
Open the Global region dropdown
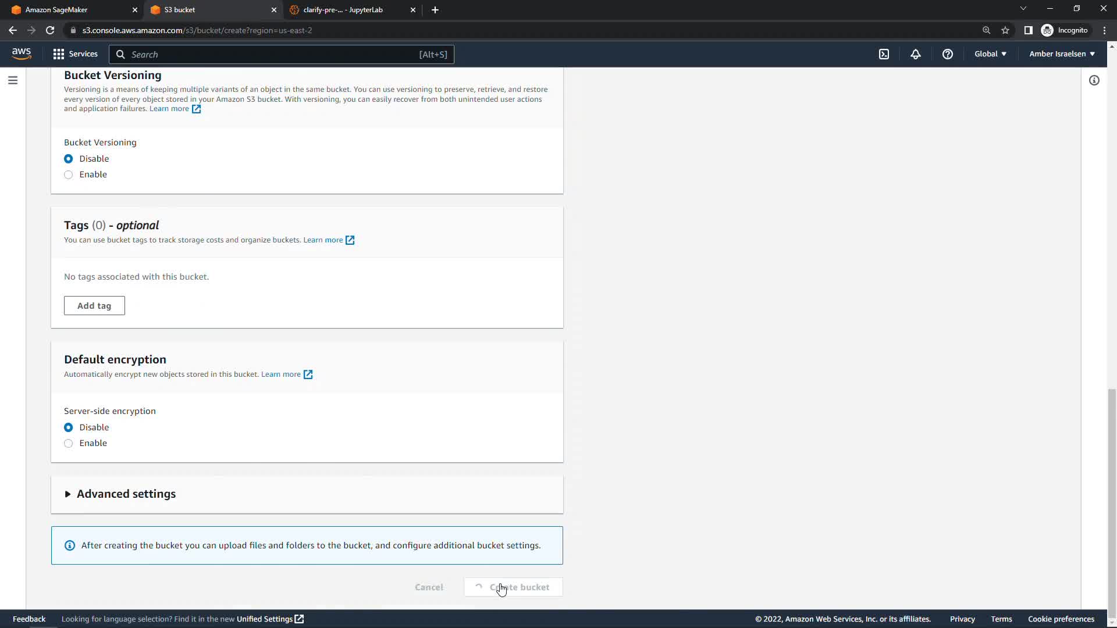pyautogui.click(x=990, y=54)
